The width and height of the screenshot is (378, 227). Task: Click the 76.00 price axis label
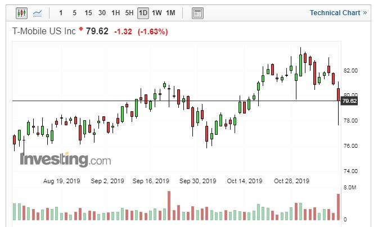(x=350, y=146)
